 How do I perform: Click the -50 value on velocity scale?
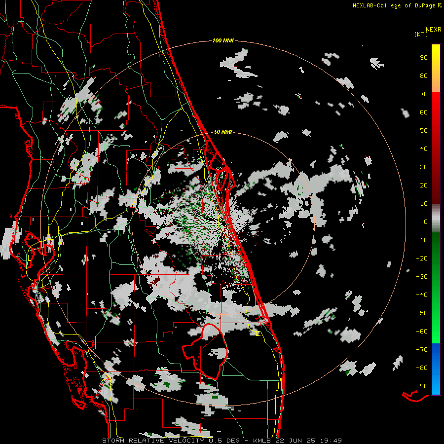coord(422,313)
